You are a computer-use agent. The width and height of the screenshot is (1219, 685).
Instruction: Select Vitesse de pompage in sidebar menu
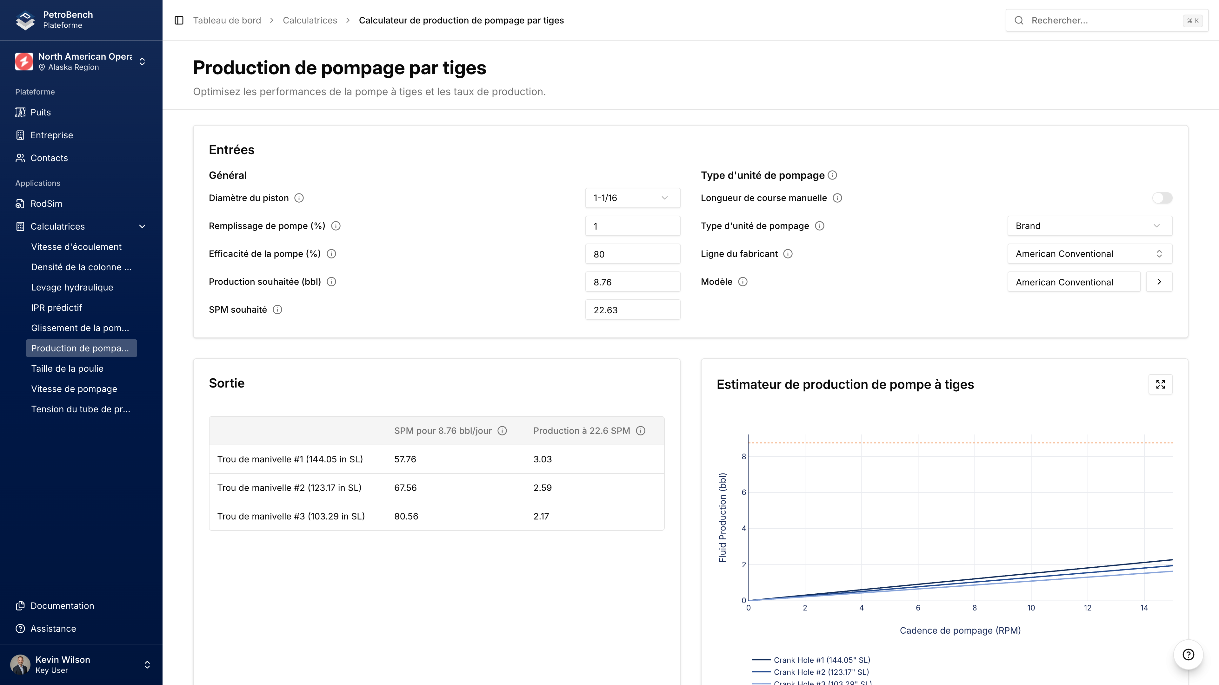(x=74, y=388)
